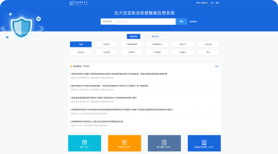Filter by 其他 category
278x154 pixels.
click(x=208, y=52)
